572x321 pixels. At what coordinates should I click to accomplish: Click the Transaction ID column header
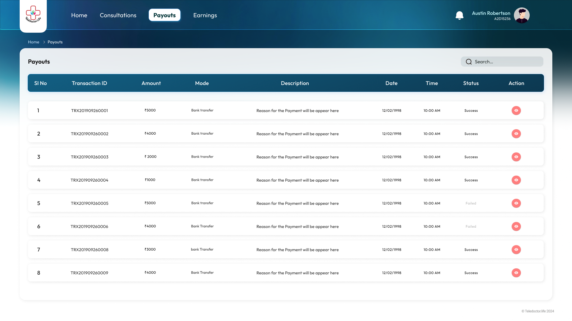tap(89, 83)
